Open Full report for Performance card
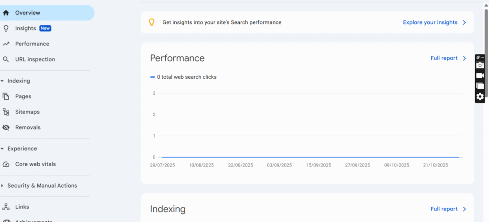 coord(448,58)
